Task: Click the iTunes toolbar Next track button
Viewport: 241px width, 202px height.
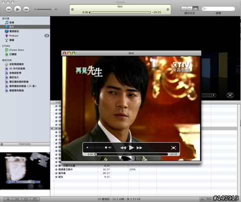Action: pos(26,10)
